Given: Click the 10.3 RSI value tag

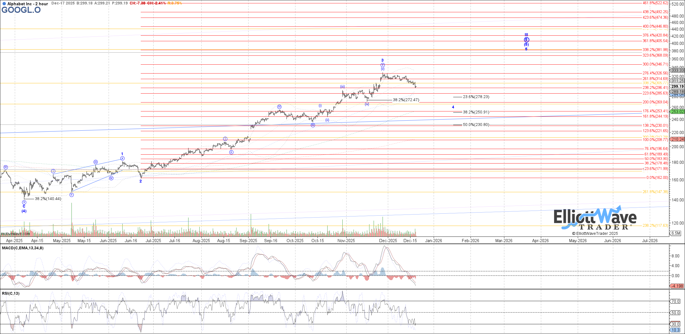Looking at the screenshot, I should 676,330.
